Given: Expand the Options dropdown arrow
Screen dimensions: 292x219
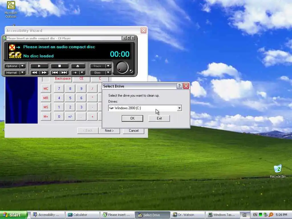Looking at the screenshot, I should (x=23, y=66).
